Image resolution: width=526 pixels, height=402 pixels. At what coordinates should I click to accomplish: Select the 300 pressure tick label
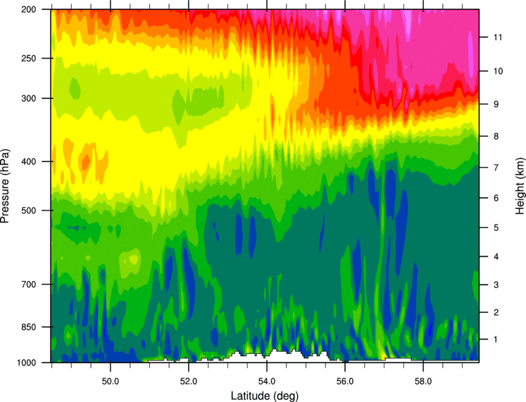tap(28, 98)
